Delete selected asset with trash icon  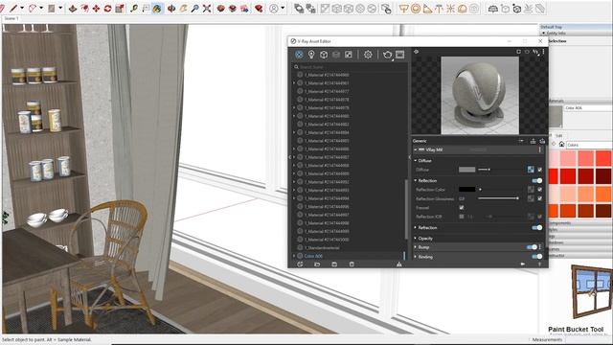click(352, 264)
